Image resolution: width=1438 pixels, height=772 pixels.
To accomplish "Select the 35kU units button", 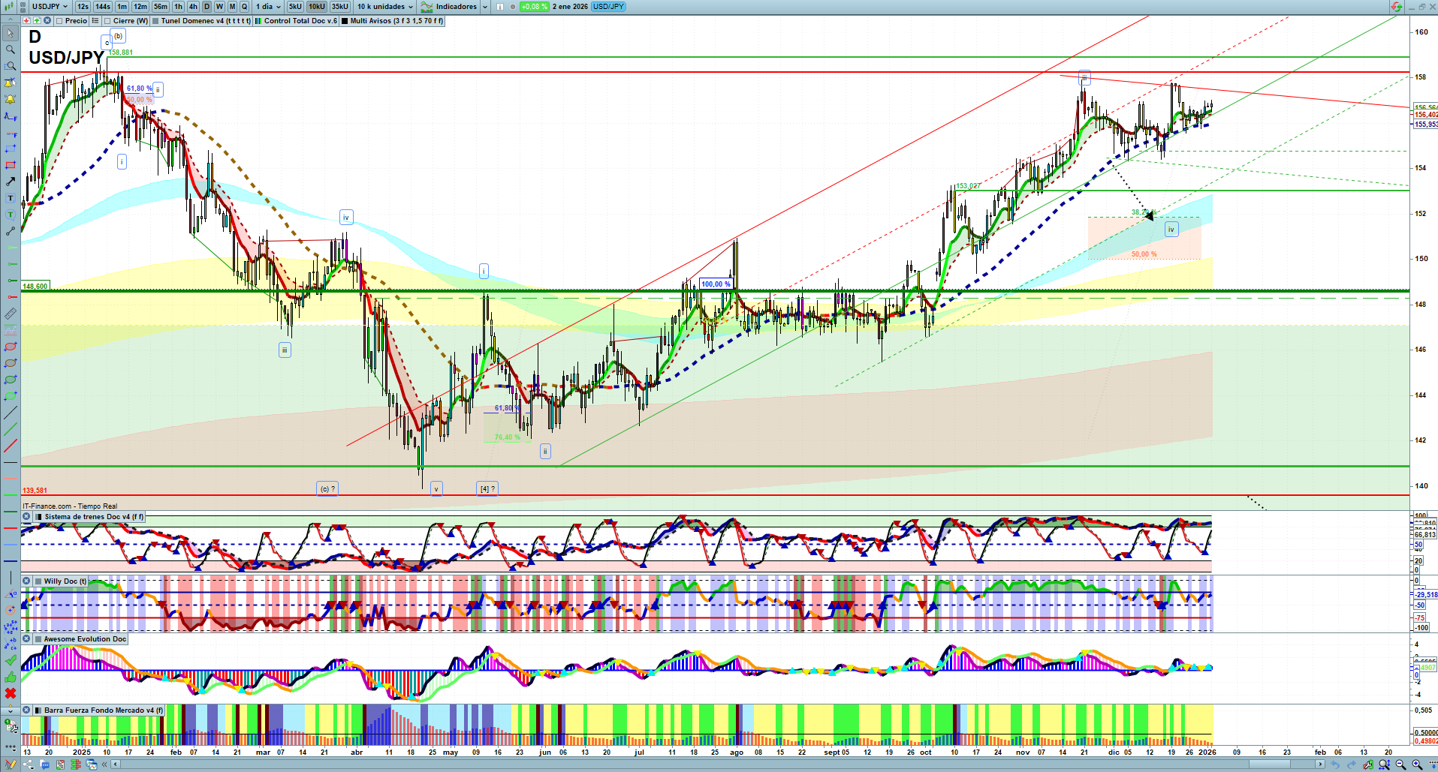I will 340,6.
